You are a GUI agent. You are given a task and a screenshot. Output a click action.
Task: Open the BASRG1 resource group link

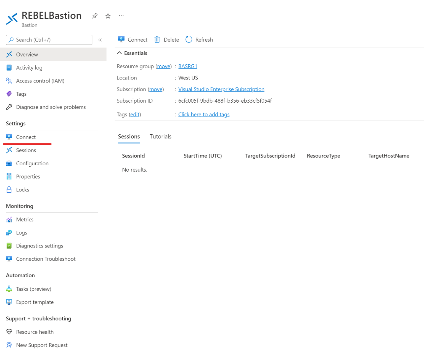coord(188,66)
